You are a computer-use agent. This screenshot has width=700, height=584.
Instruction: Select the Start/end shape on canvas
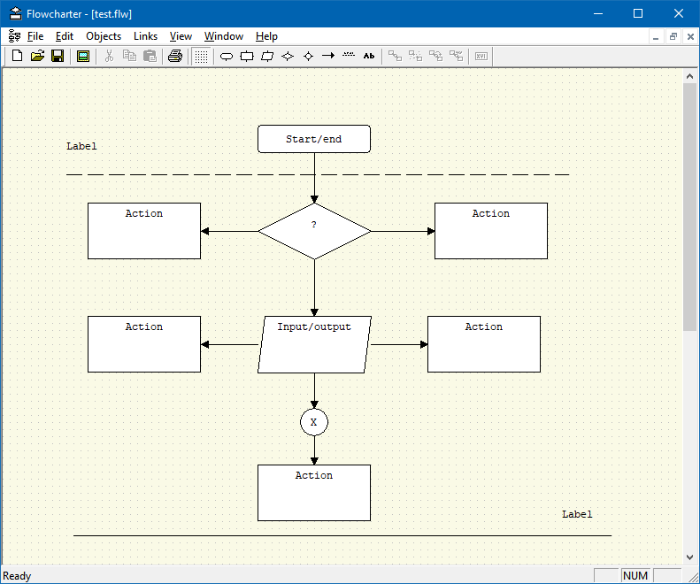click(x=314, y=139)
